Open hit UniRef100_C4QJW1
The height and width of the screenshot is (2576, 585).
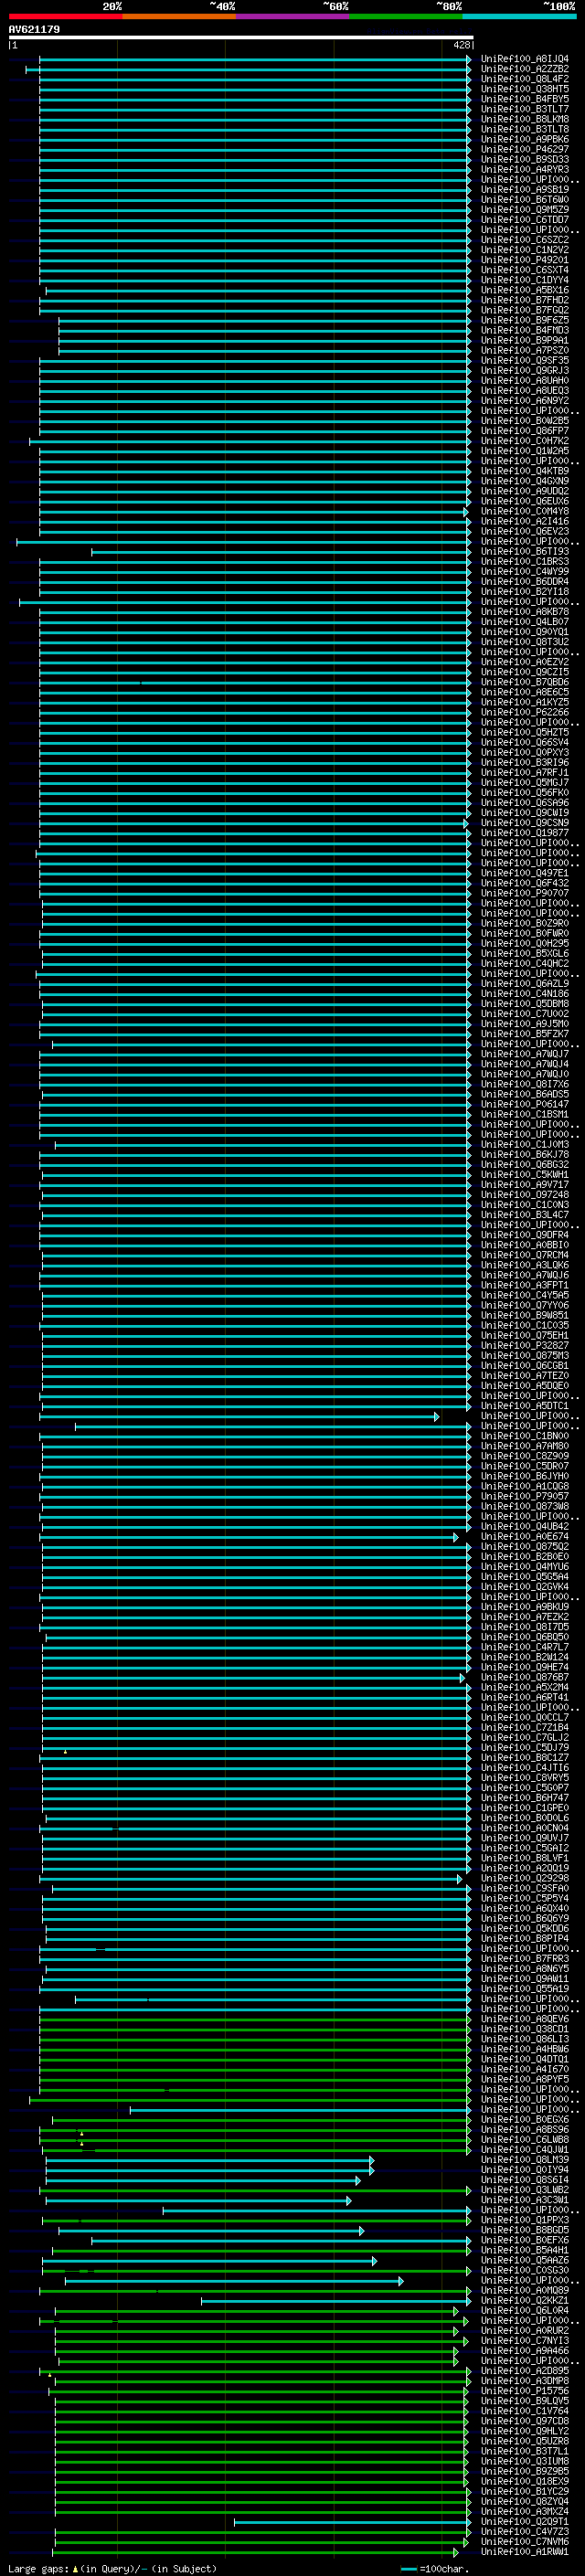[525, 2149]
